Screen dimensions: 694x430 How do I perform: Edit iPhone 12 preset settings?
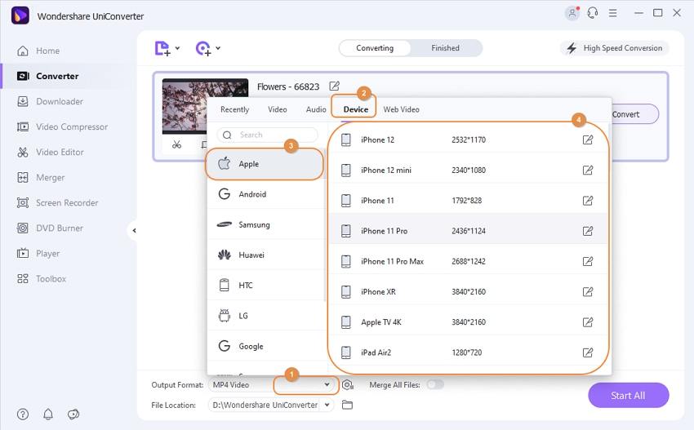(587, 140)
